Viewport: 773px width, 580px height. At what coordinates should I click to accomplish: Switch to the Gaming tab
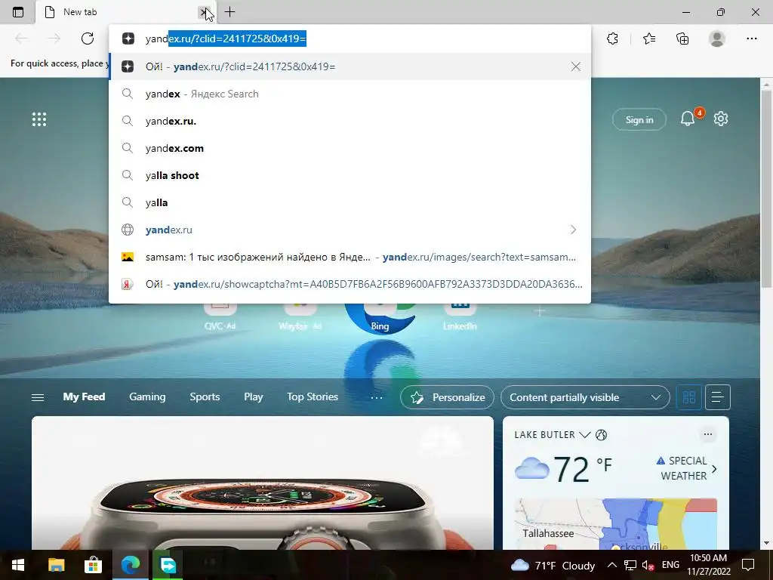pos(147,396)
